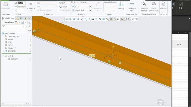
Task: Click the Model Tree filter funnel icon
Action: click(x=3, y=26)
